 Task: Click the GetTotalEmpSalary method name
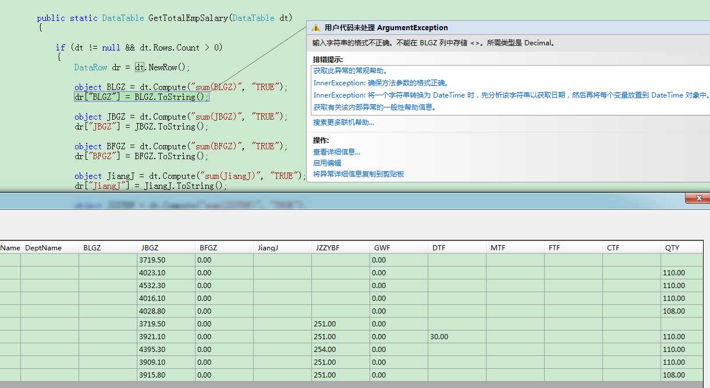click(x=188, y=18)
